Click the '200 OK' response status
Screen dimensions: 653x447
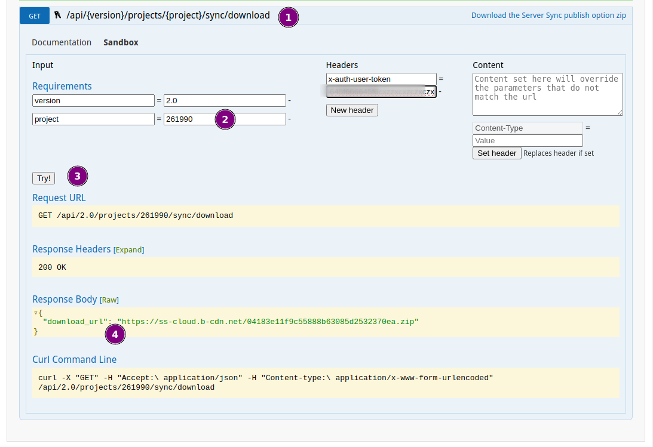[52, 267]
